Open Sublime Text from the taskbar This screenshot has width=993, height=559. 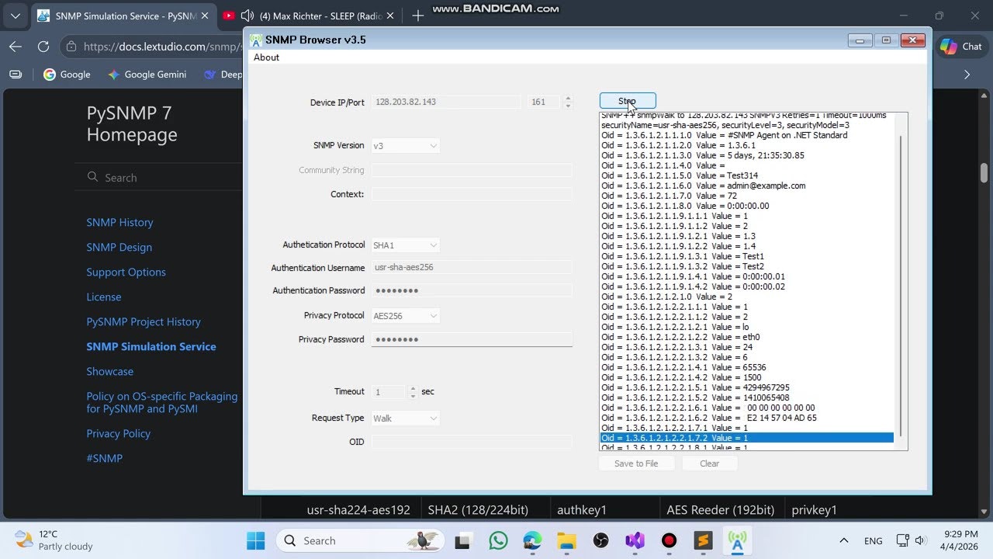[703, 540]
